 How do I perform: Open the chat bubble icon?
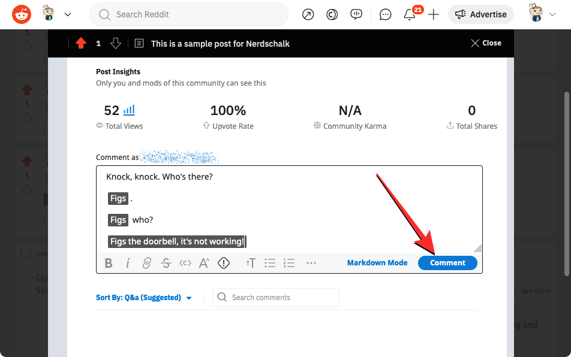pos(386,14)
